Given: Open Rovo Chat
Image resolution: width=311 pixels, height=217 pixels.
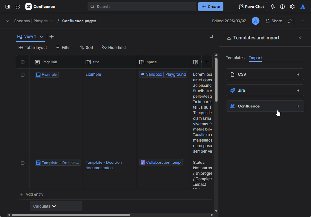Looking at the screenshot, I should [x=251, y=7].
